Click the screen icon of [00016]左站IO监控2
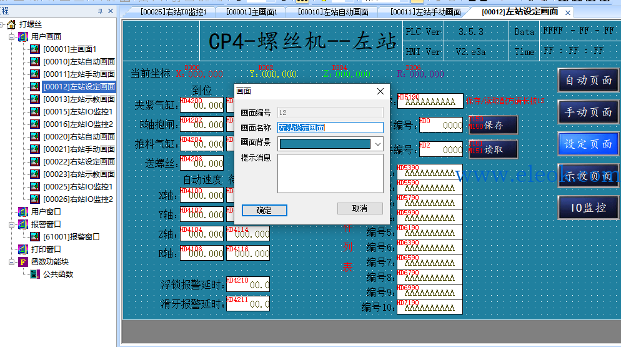The height and width of the screenshot is (347, 621). 35,124
